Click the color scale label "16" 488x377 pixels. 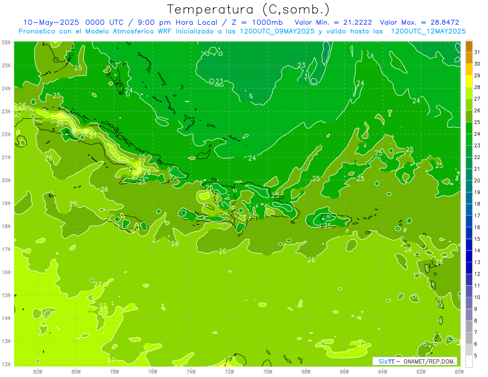(477, 227)
